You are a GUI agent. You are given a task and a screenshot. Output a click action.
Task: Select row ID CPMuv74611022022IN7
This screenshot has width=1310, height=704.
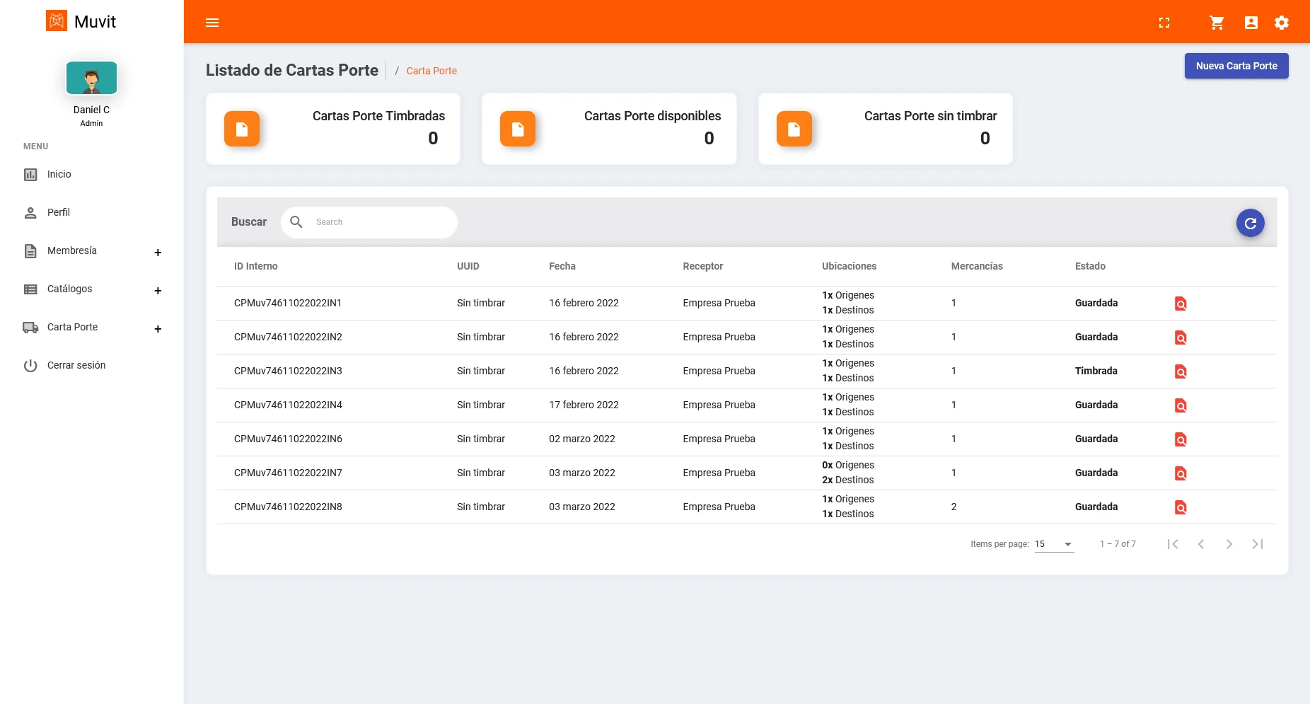click(x=288, y=473)
